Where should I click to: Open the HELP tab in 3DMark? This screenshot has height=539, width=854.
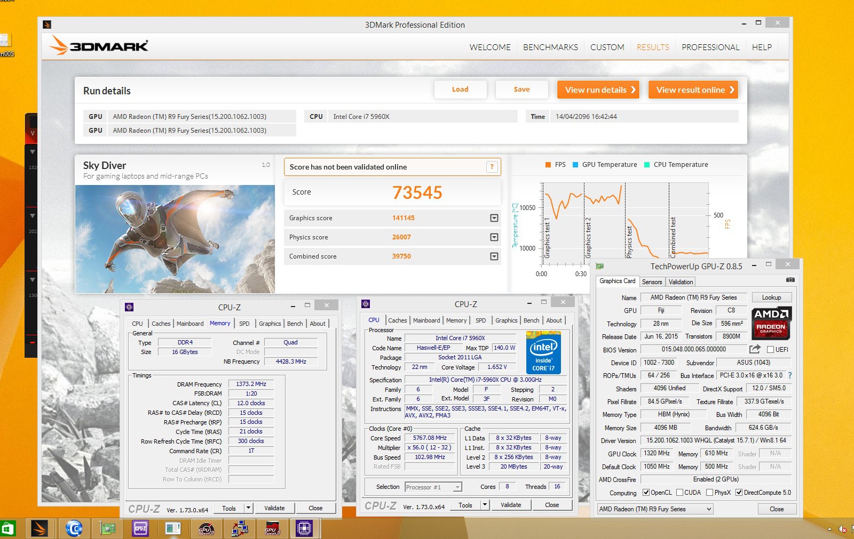click(x=762, y=47)
